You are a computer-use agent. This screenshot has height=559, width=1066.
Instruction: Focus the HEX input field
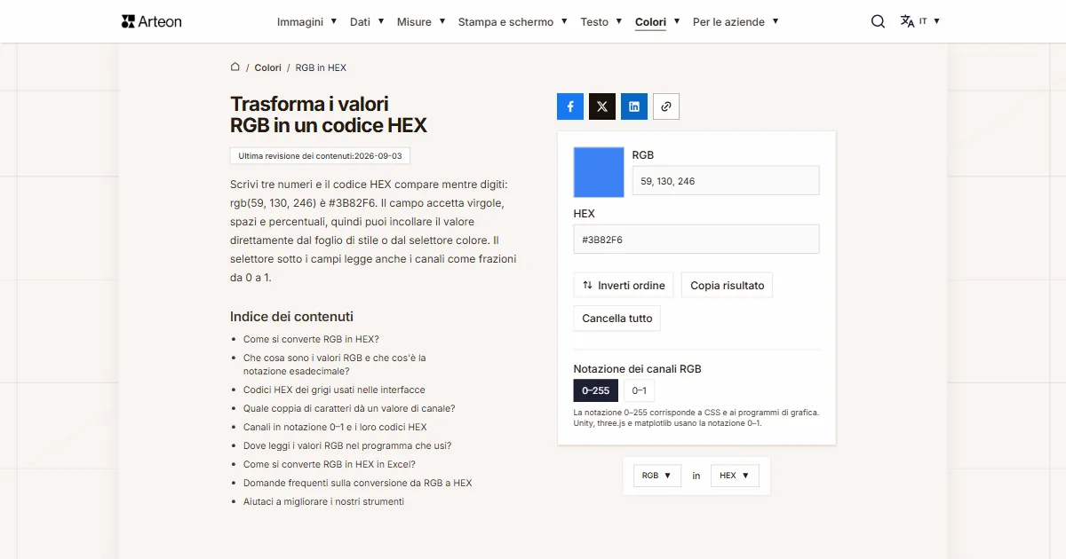(696, 240)
